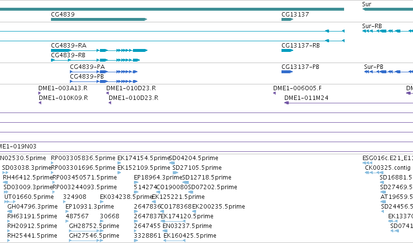This screenshot has height=243, width=413.
Task: Click the EK034238.5prime EST label
Action: (x=127, y=197)
